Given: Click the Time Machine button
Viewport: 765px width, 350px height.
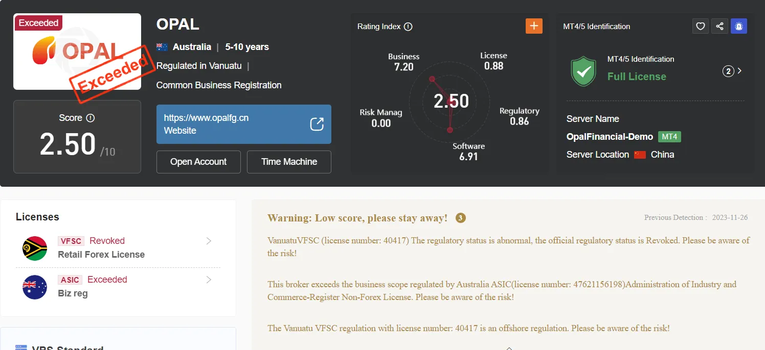Looking at the screenshot, I should point(289,162).
